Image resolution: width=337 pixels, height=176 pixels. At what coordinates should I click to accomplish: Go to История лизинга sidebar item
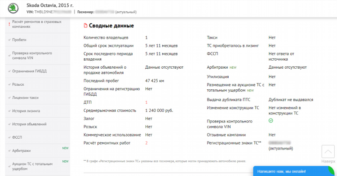tap(38, 111)
